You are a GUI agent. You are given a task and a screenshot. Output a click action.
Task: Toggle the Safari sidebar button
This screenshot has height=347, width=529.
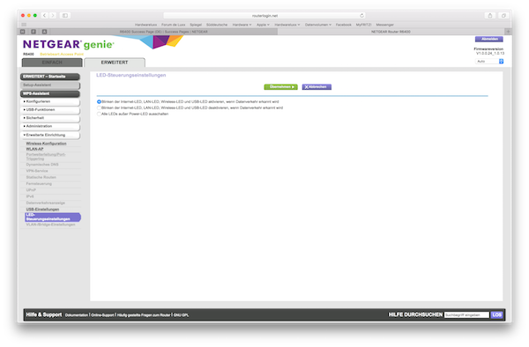tap(65, 16)
